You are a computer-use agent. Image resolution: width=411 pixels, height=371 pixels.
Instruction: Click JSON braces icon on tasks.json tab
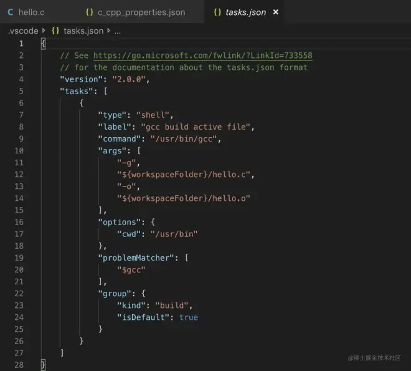217,12
